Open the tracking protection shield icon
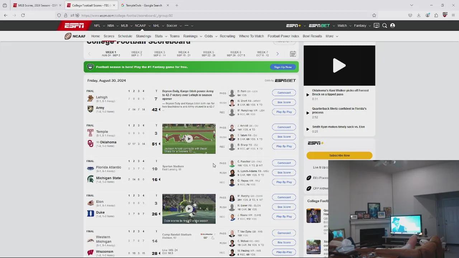 click(x=59, y=15)
